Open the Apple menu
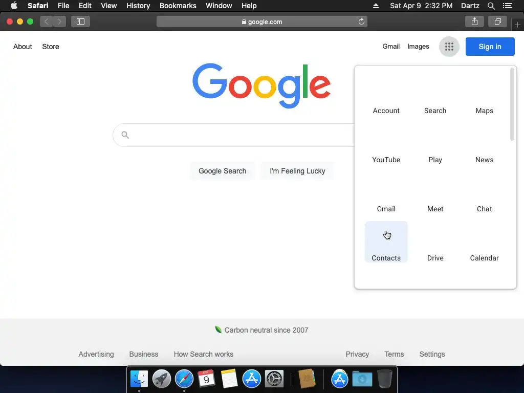Image resolution: width=524 pixels, height=393 pixels. 14,6
